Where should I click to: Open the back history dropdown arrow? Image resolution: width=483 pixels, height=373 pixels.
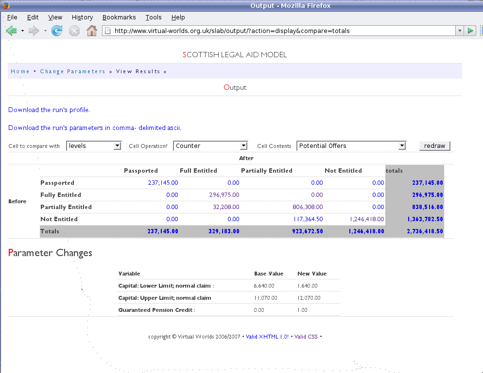pyautogui.click(x=22, y=31)
